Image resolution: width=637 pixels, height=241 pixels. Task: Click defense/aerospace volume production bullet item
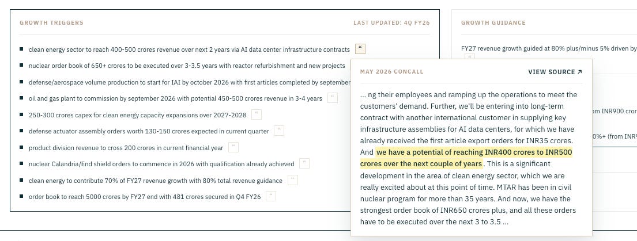(x=189, y=82)
